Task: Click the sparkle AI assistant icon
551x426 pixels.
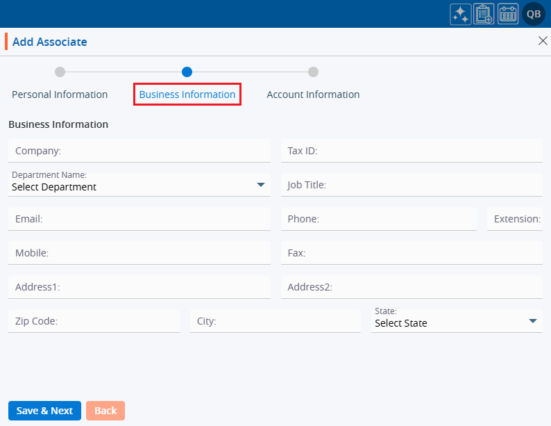Action: point(460,14)
